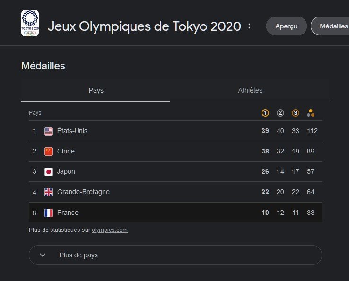
Task: Switch to the Athlètes tab
Action: [x=250, y=90]
